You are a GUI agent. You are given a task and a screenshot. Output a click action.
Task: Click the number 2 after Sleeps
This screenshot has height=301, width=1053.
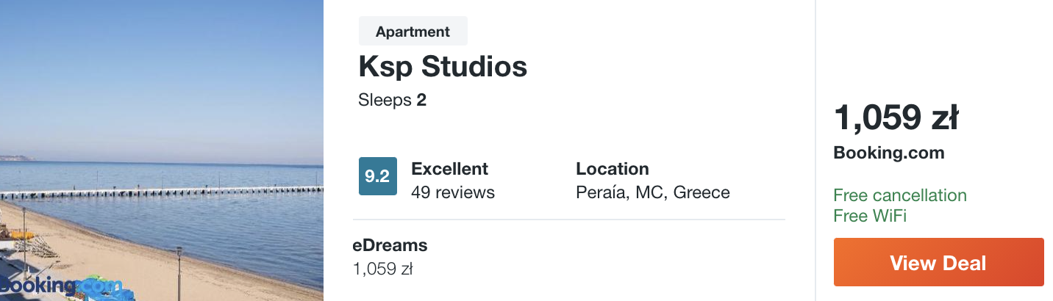tap(421, 100)
